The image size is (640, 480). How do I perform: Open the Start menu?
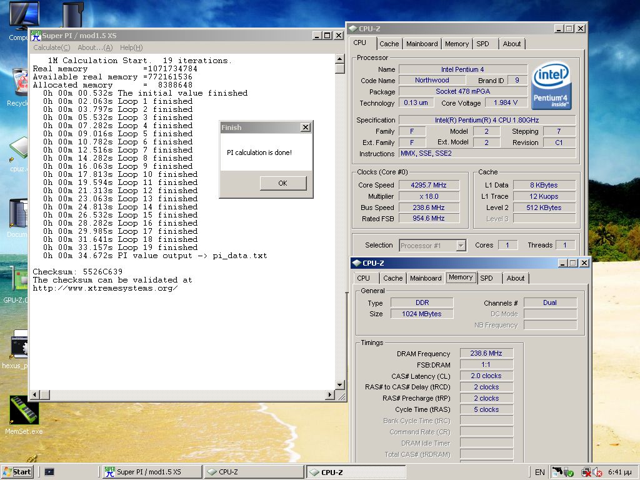click(x=17, y=472)
